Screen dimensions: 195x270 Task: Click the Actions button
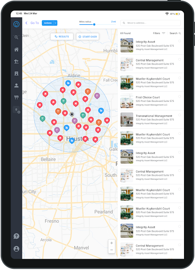click(x=48, y=23)
